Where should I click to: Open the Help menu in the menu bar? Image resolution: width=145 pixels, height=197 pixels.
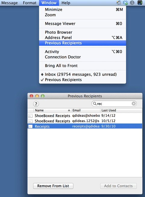coord(66,3)
